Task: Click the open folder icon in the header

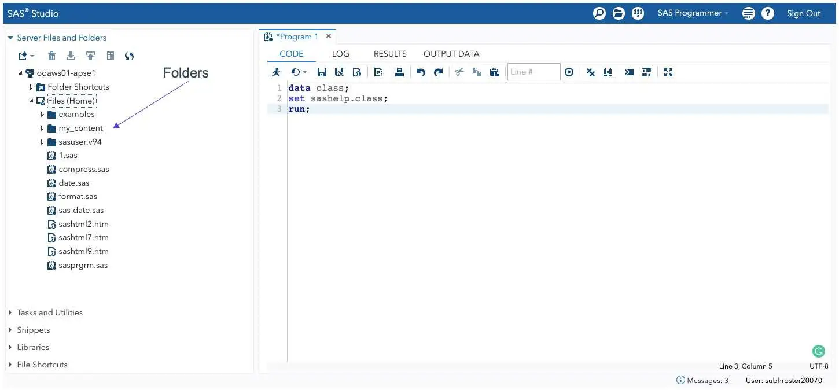Action: pyautogui.click(x=619, y=13)
